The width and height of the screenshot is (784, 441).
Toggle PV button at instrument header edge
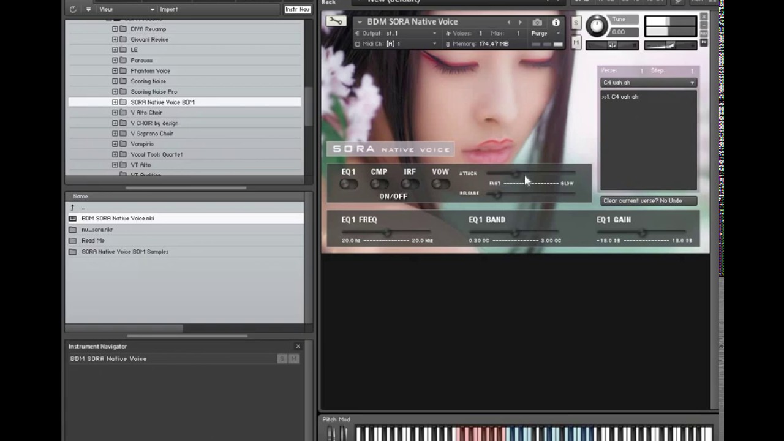(x=704, y=42)
